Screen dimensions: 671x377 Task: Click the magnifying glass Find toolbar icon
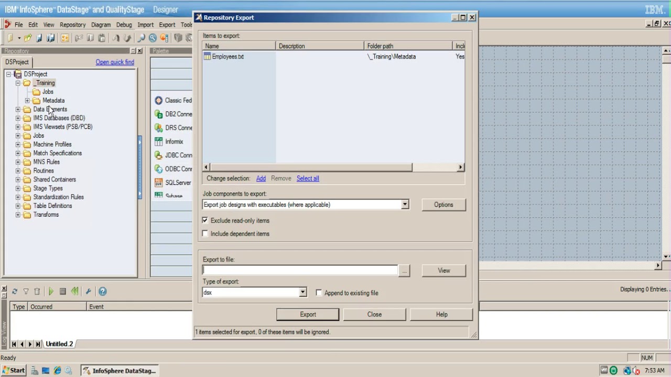(x=141, y=38)
